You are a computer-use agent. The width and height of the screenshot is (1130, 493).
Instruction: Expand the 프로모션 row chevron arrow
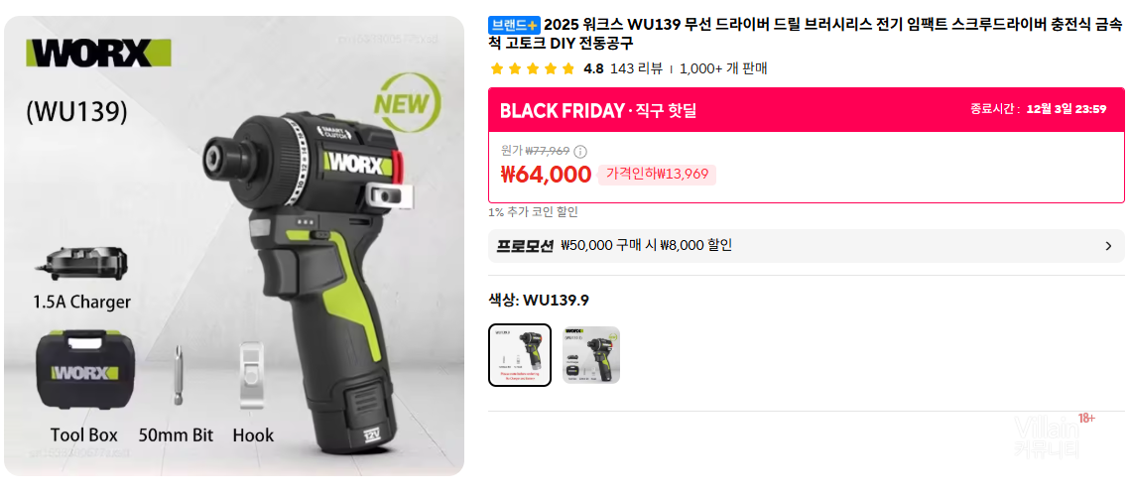1108,246
